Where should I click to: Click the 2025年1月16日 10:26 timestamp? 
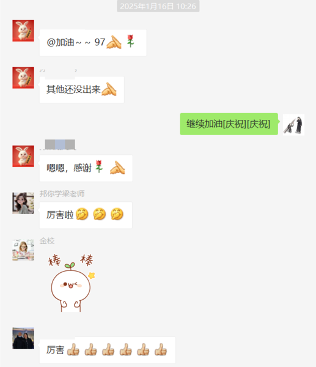pos(158,6)
